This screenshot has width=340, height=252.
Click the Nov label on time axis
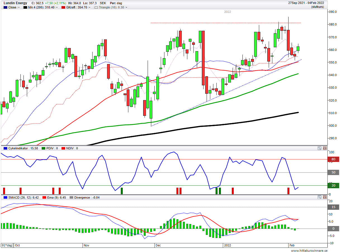point(86,245)
